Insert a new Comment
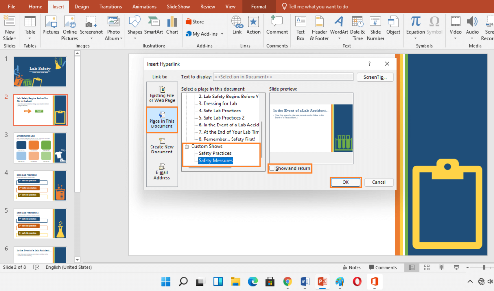494x291 pixels. click(276, 25)
